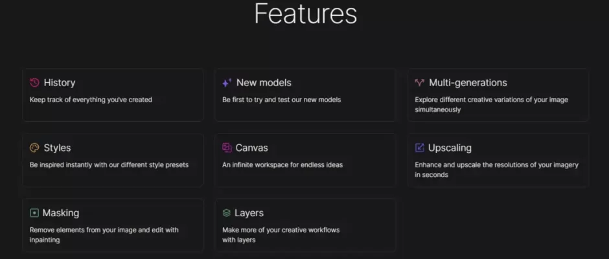Click the New models sparkle icon

(x=227, y=83)
